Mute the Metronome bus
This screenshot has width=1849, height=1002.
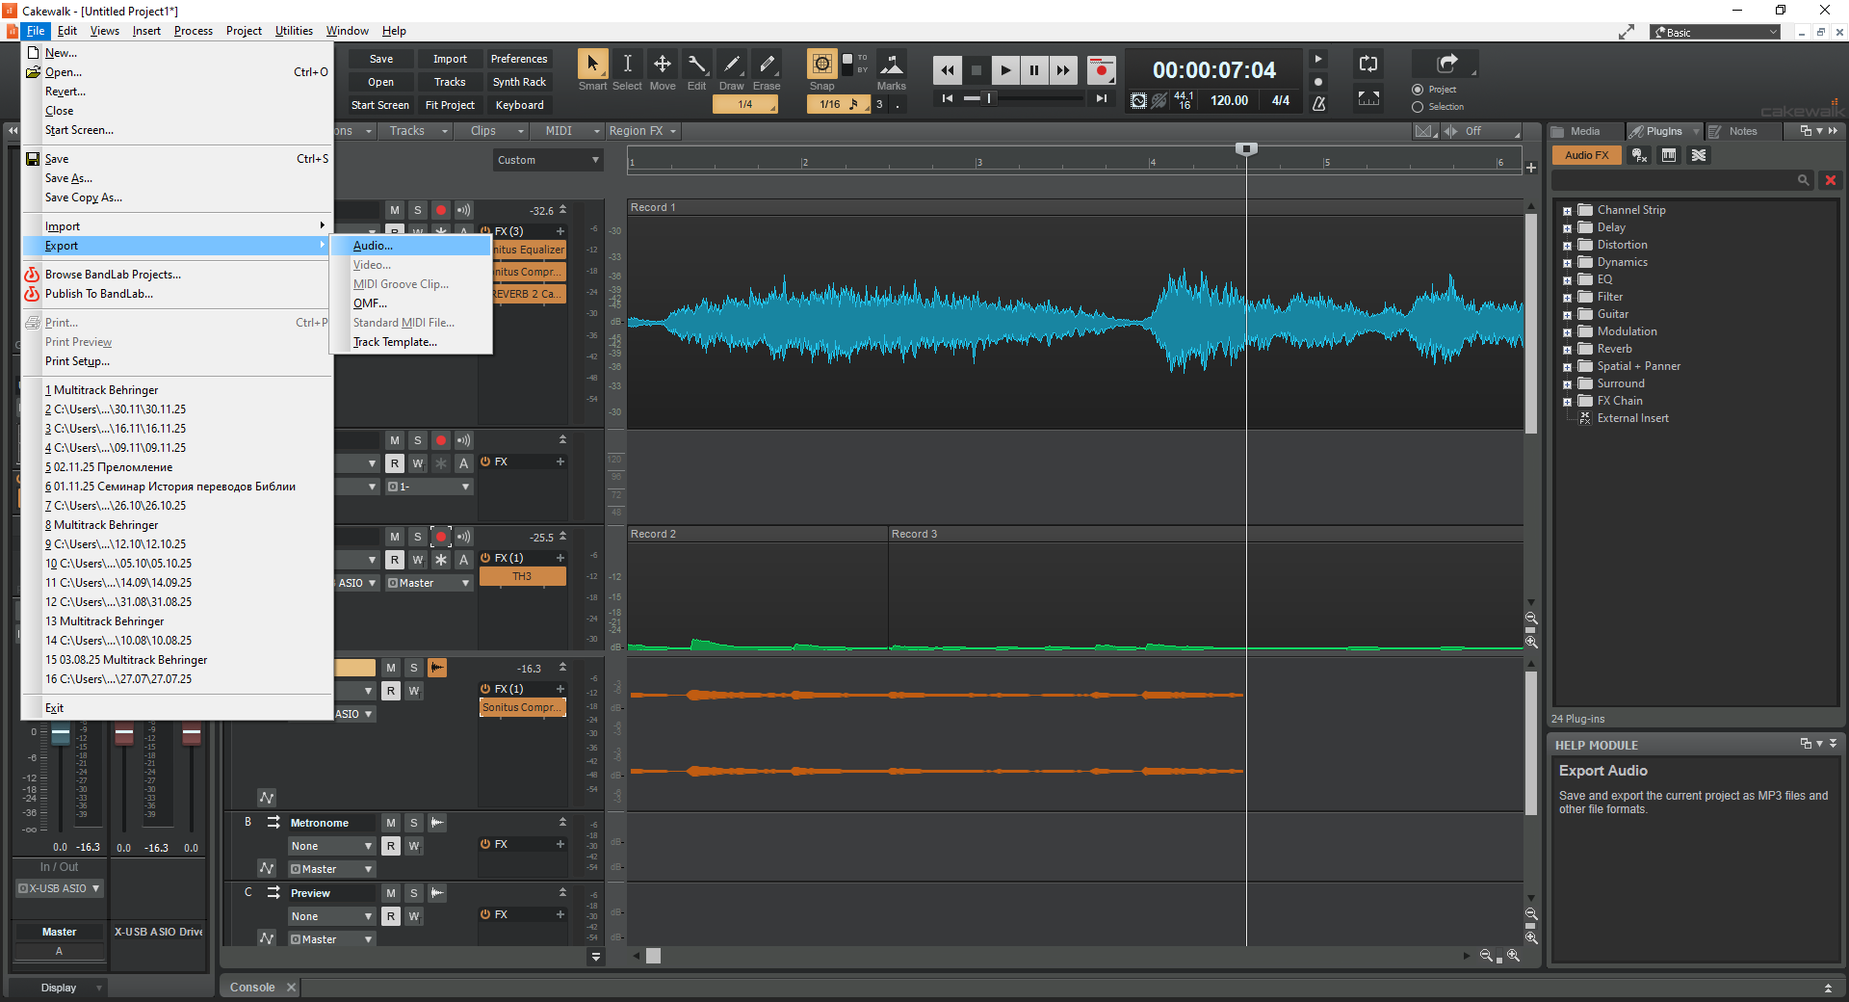[x=391, y=823]
